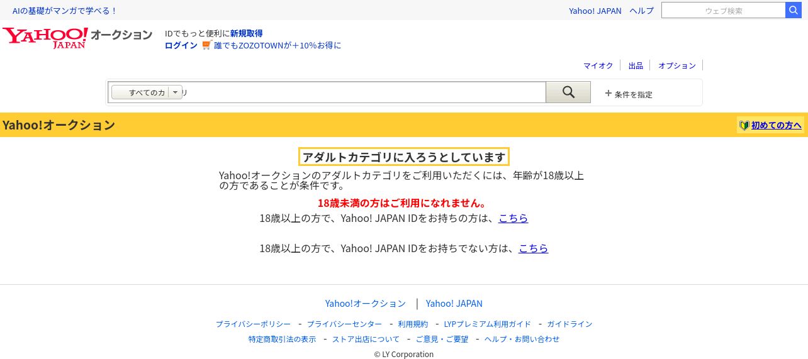Click こちら for users without Yahoo! JAPAN ID
The image size is (808, 359).
click(534, 248)
